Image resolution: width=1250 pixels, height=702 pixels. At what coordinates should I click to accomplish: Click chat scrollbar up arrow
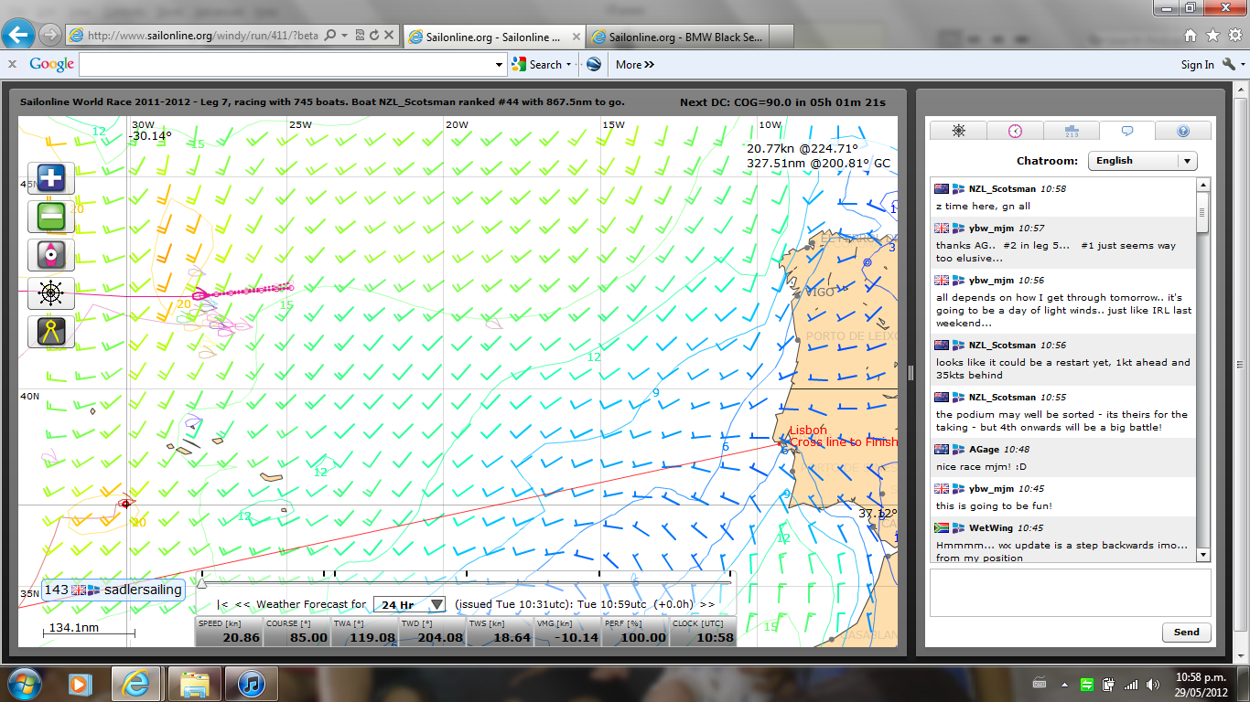click(x=1203, y=184)
